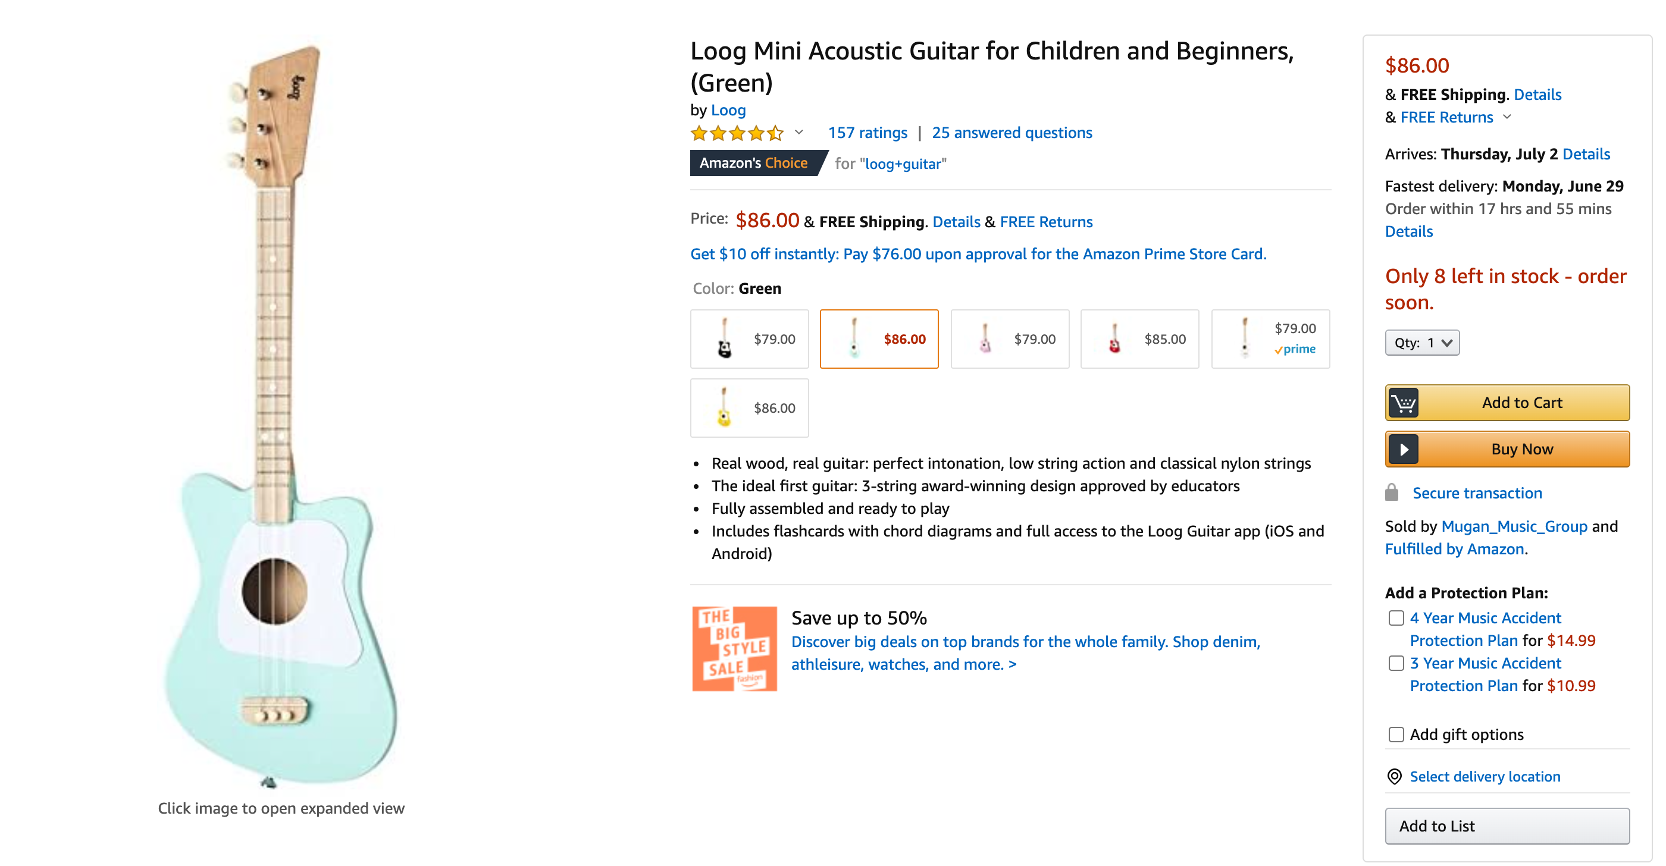Image resolution: width=1666 pixels, height=866 pixels.
Task: Click the cart icon on Add to Cart
Action: [x=1404, y=403]
